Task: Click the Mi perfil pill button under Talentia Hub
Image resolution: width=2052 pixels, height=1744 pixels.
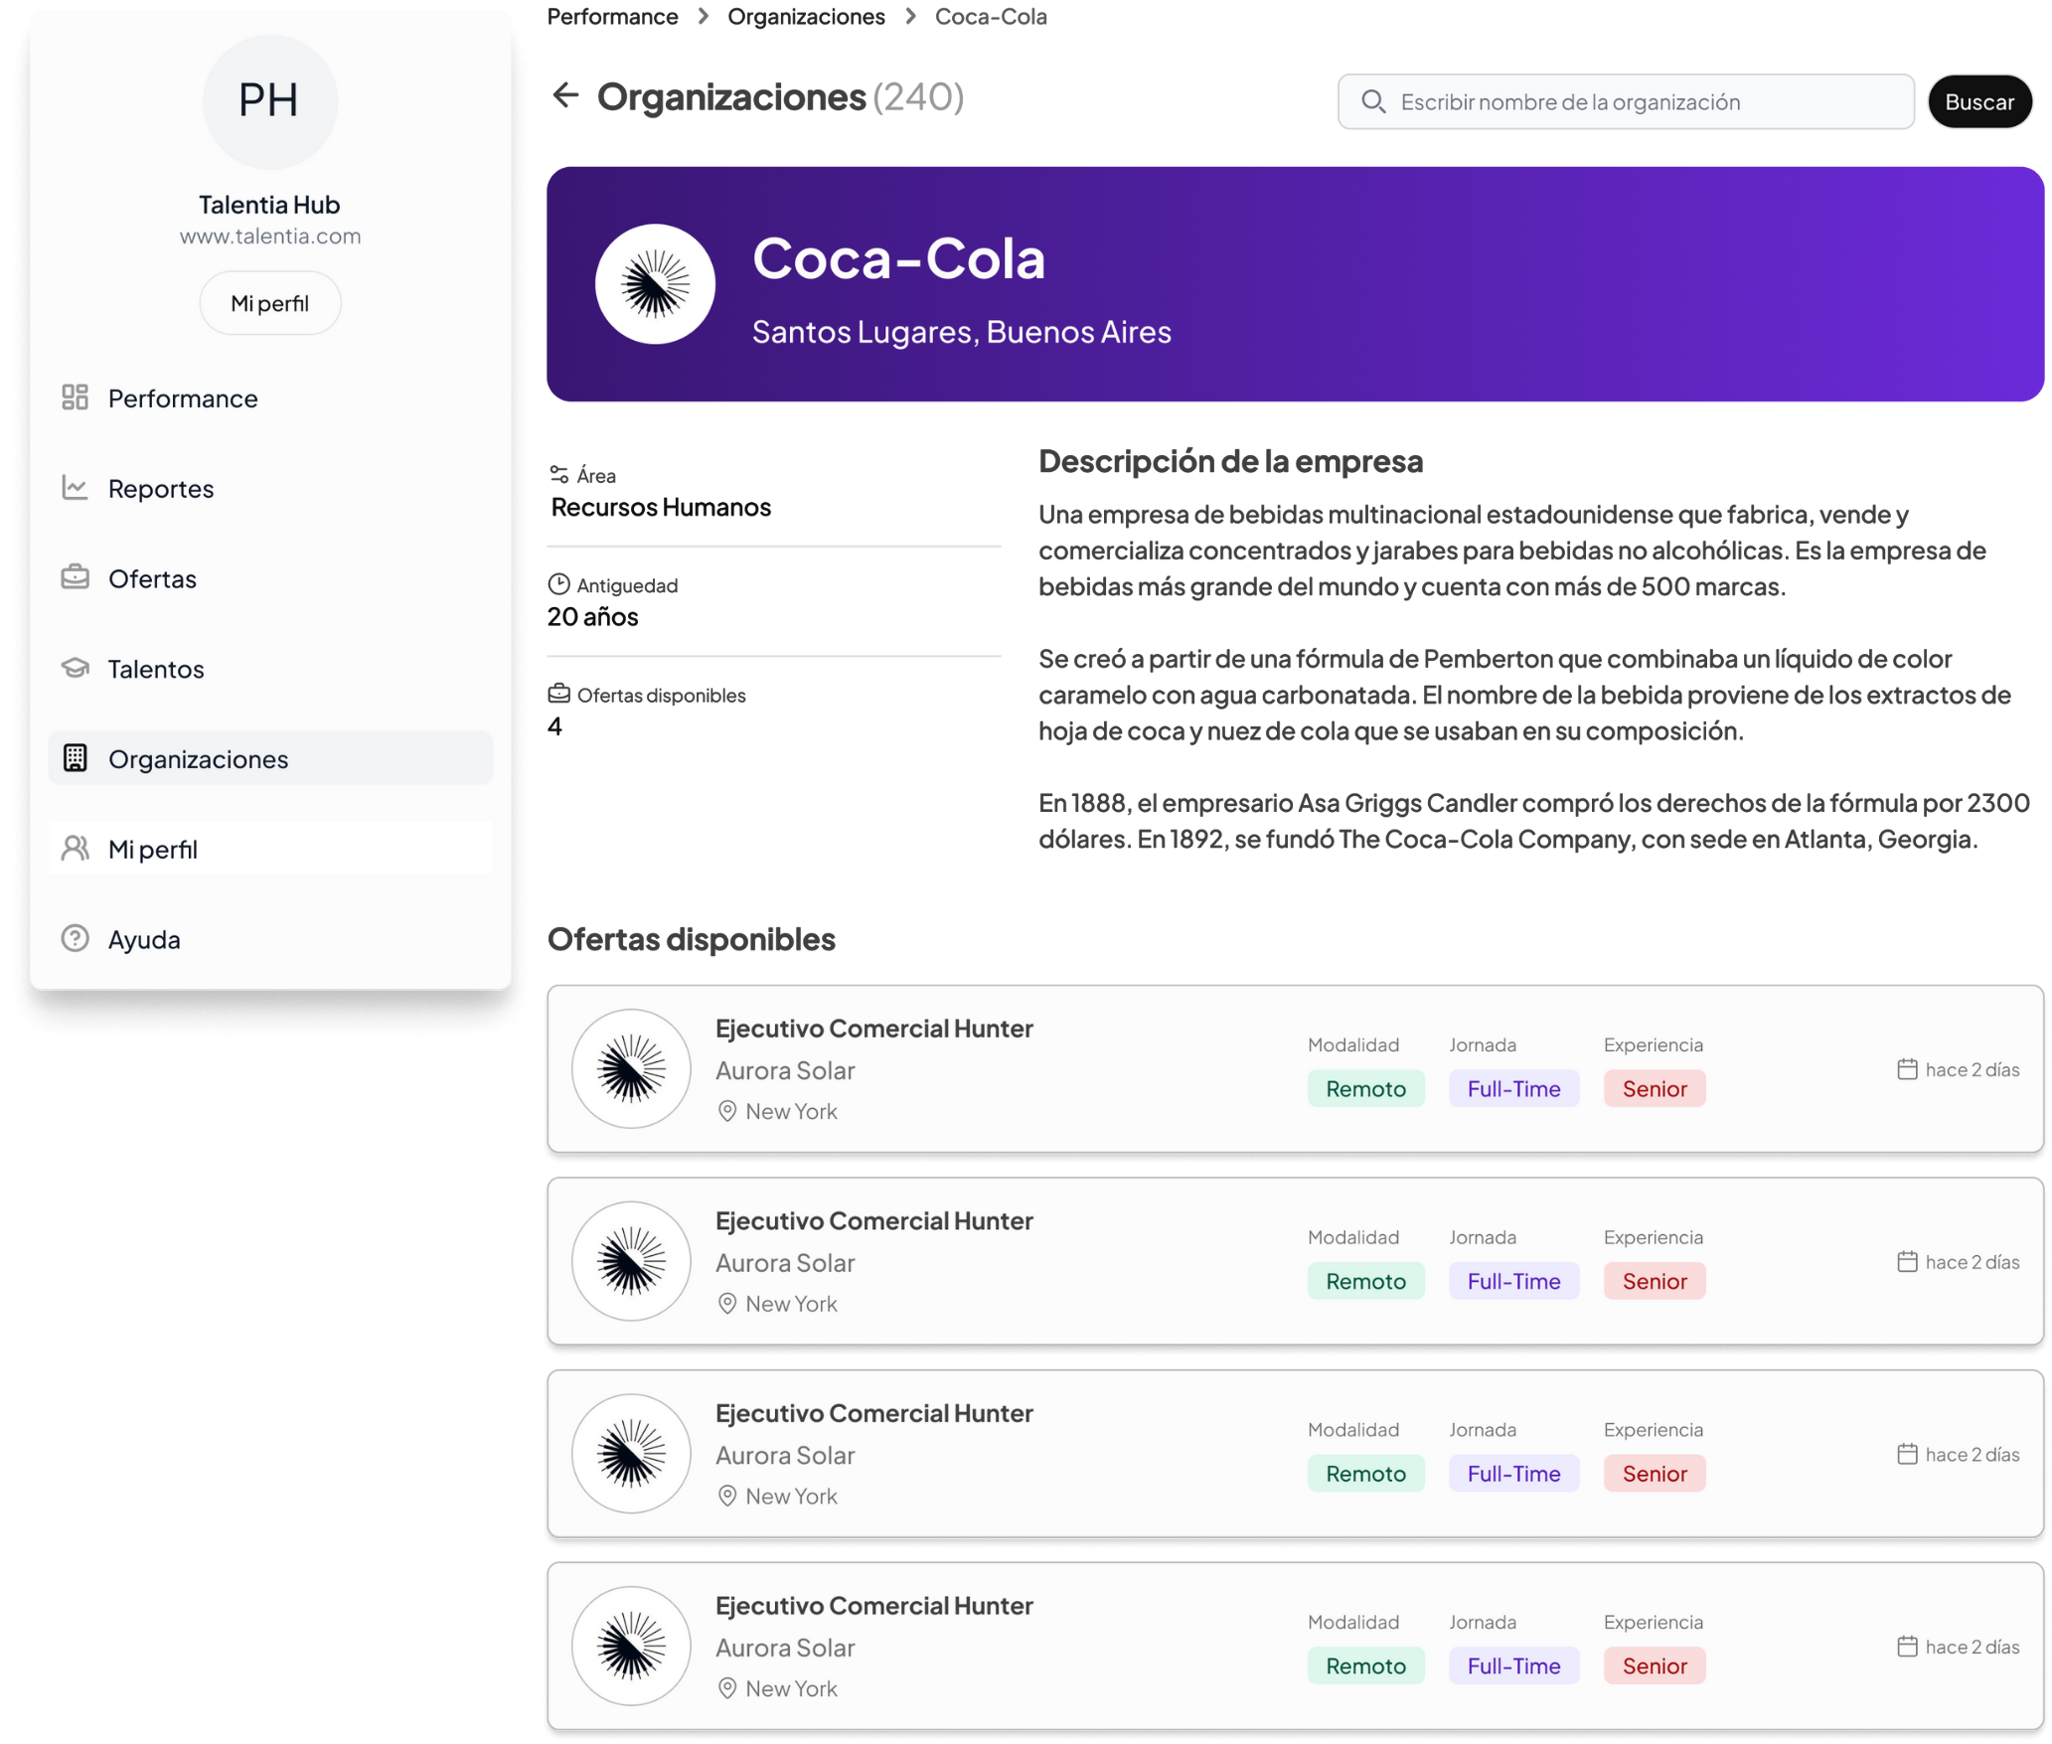Action: 270,302
